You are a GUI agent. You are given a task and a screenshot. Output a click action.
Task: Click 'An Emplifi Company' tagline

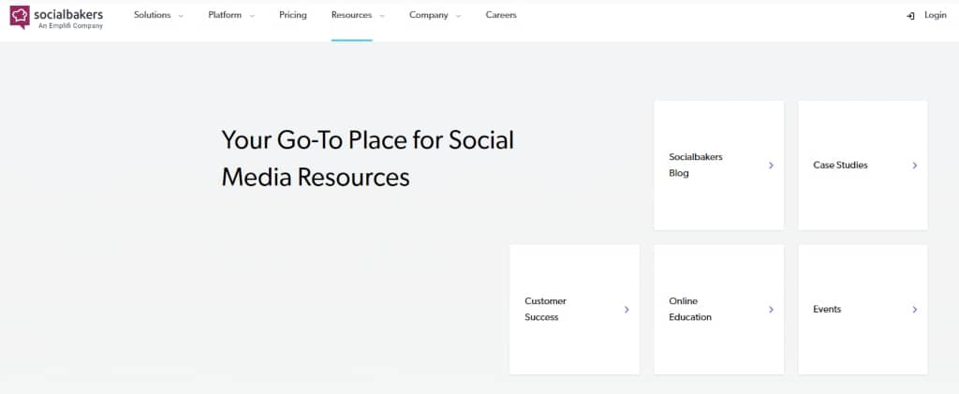(70, 26)
